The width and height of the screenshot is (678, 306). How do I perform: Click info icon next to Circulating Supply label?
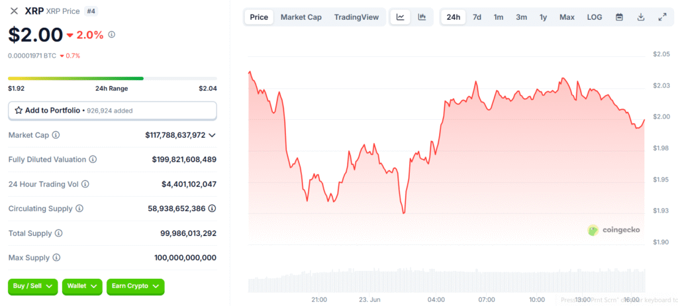click(x=79, y=209)
